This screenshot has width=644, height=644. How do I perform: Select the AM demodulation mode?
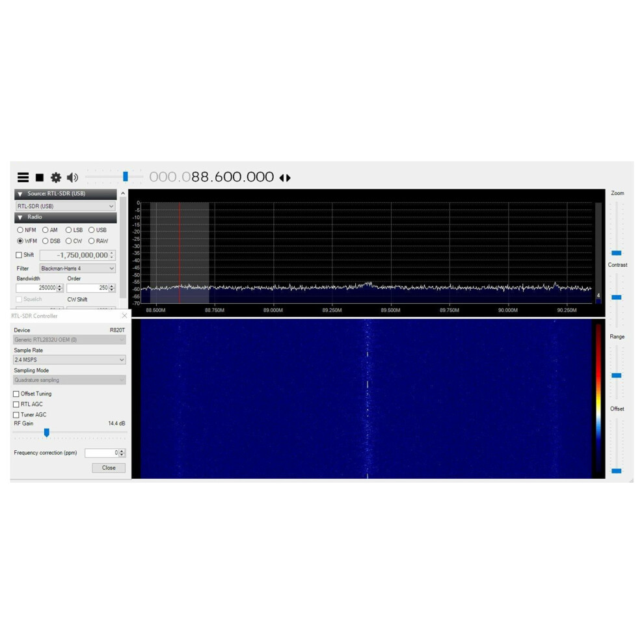pos(49,230)
